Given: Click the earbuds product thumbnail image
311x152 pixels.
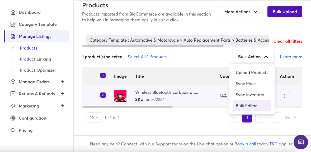Looking at the screenshot, I should pos(120,96).
